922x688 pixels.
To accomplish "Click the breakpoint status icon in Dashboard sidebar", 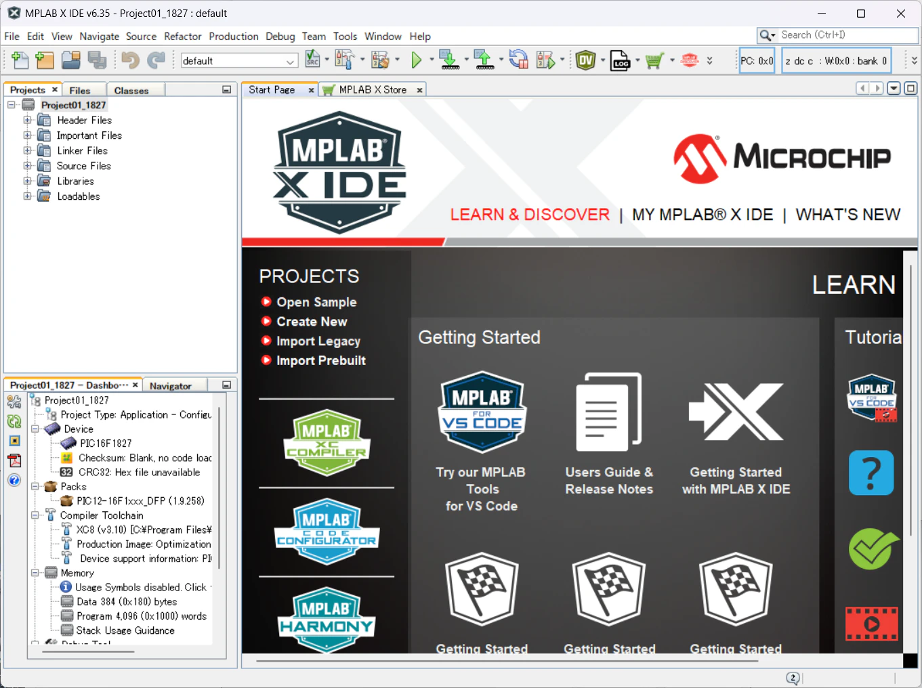I will 14,441.
